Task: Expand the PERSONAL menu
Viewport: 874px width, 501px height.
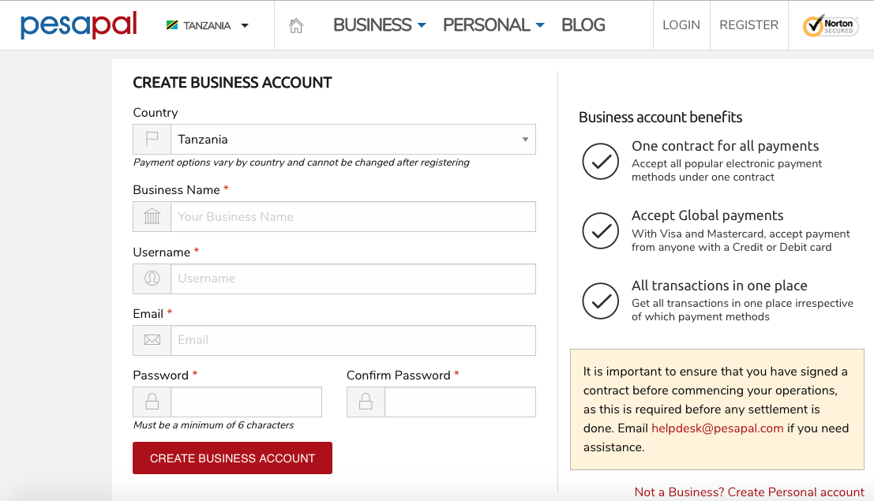Action: pos(493,25)
